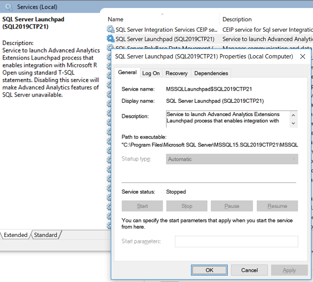Image resolution: width=313 pixels, height=282 pixels.
Task: Click the Services (Local) header icon
Action: click(x=9, y=7)
